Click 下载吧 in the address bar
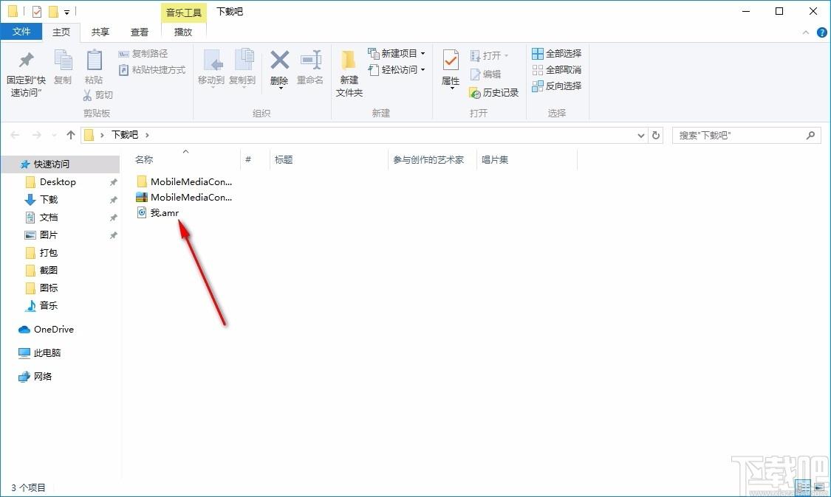Screen dimensions: 831x497 pyautogui.click(x=125, y=135)
